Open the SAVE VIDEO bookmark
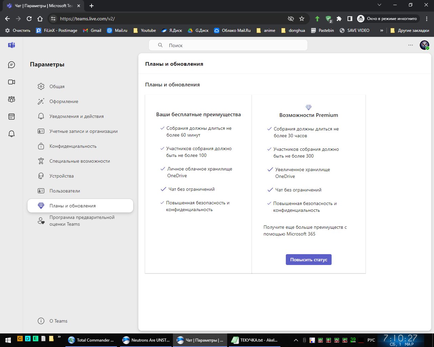Screen dimensions: 434x347 click(x=354, y=30)
